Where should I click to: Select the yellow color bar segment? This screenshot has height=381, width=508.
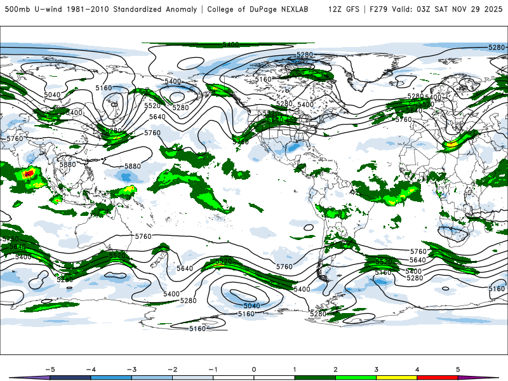point(396,378)
